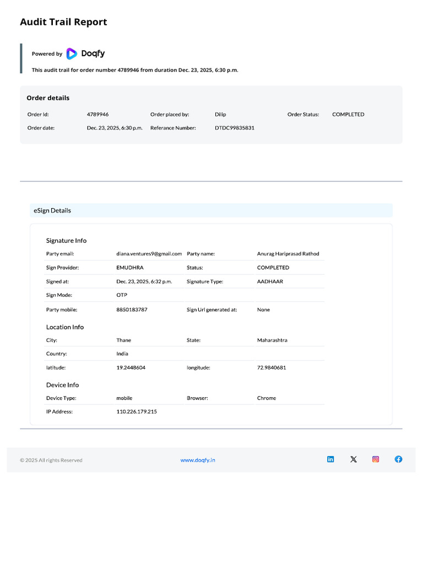Click party name Anurag Hariprasad Rathod
Screen dimensions: 423x564
coord(288,253)
